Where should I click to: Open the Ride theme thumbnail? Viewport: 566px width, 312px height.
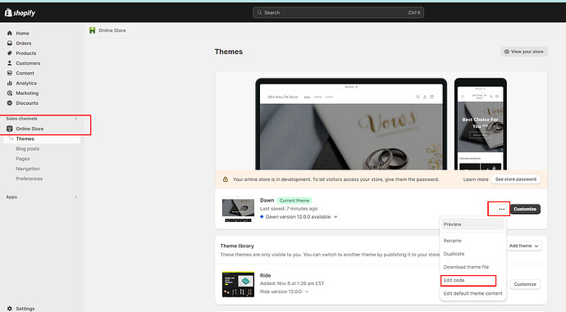(x=238, y=284)
